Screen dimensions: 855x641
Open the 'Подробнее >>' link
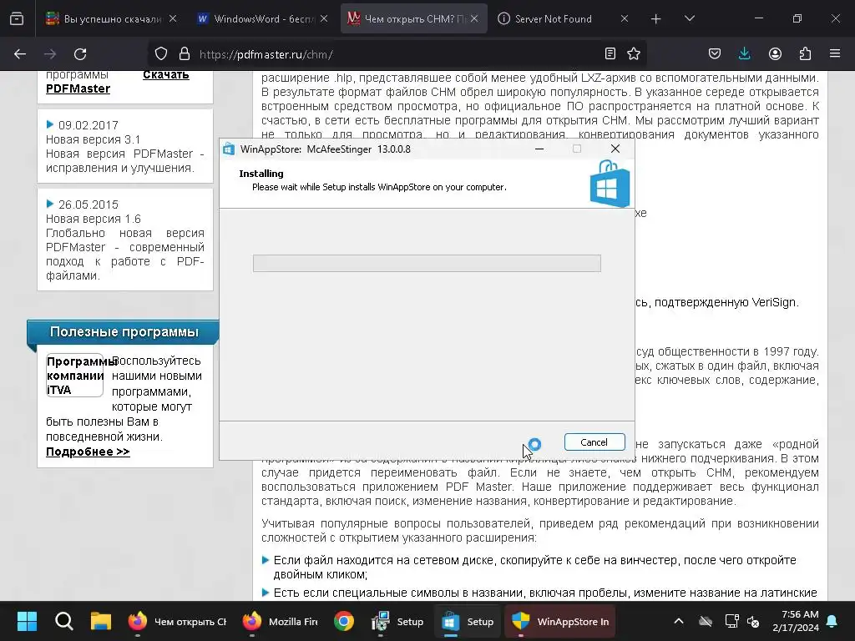coord(88,452)
